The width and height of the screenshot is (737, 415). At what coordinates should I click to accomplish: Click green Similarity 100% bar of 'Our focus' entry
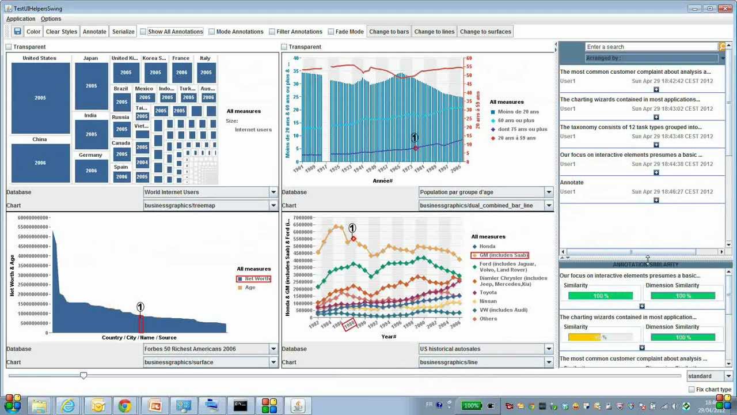(601, 296)
